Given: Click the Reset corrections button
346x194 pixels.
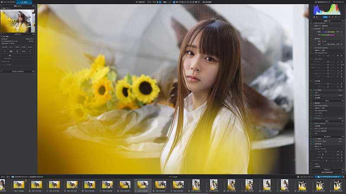Looking at the screenshot, I should click(x=323, y=2).
